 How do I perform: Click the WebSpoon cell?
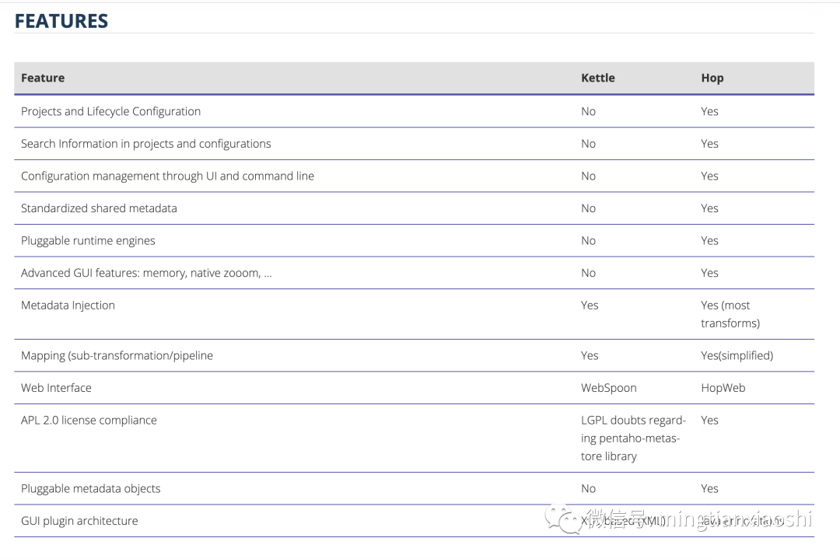point(608,388)
